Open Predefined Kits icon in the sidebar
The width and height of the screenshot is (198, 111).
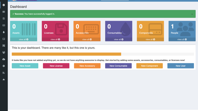coord(4,46)
